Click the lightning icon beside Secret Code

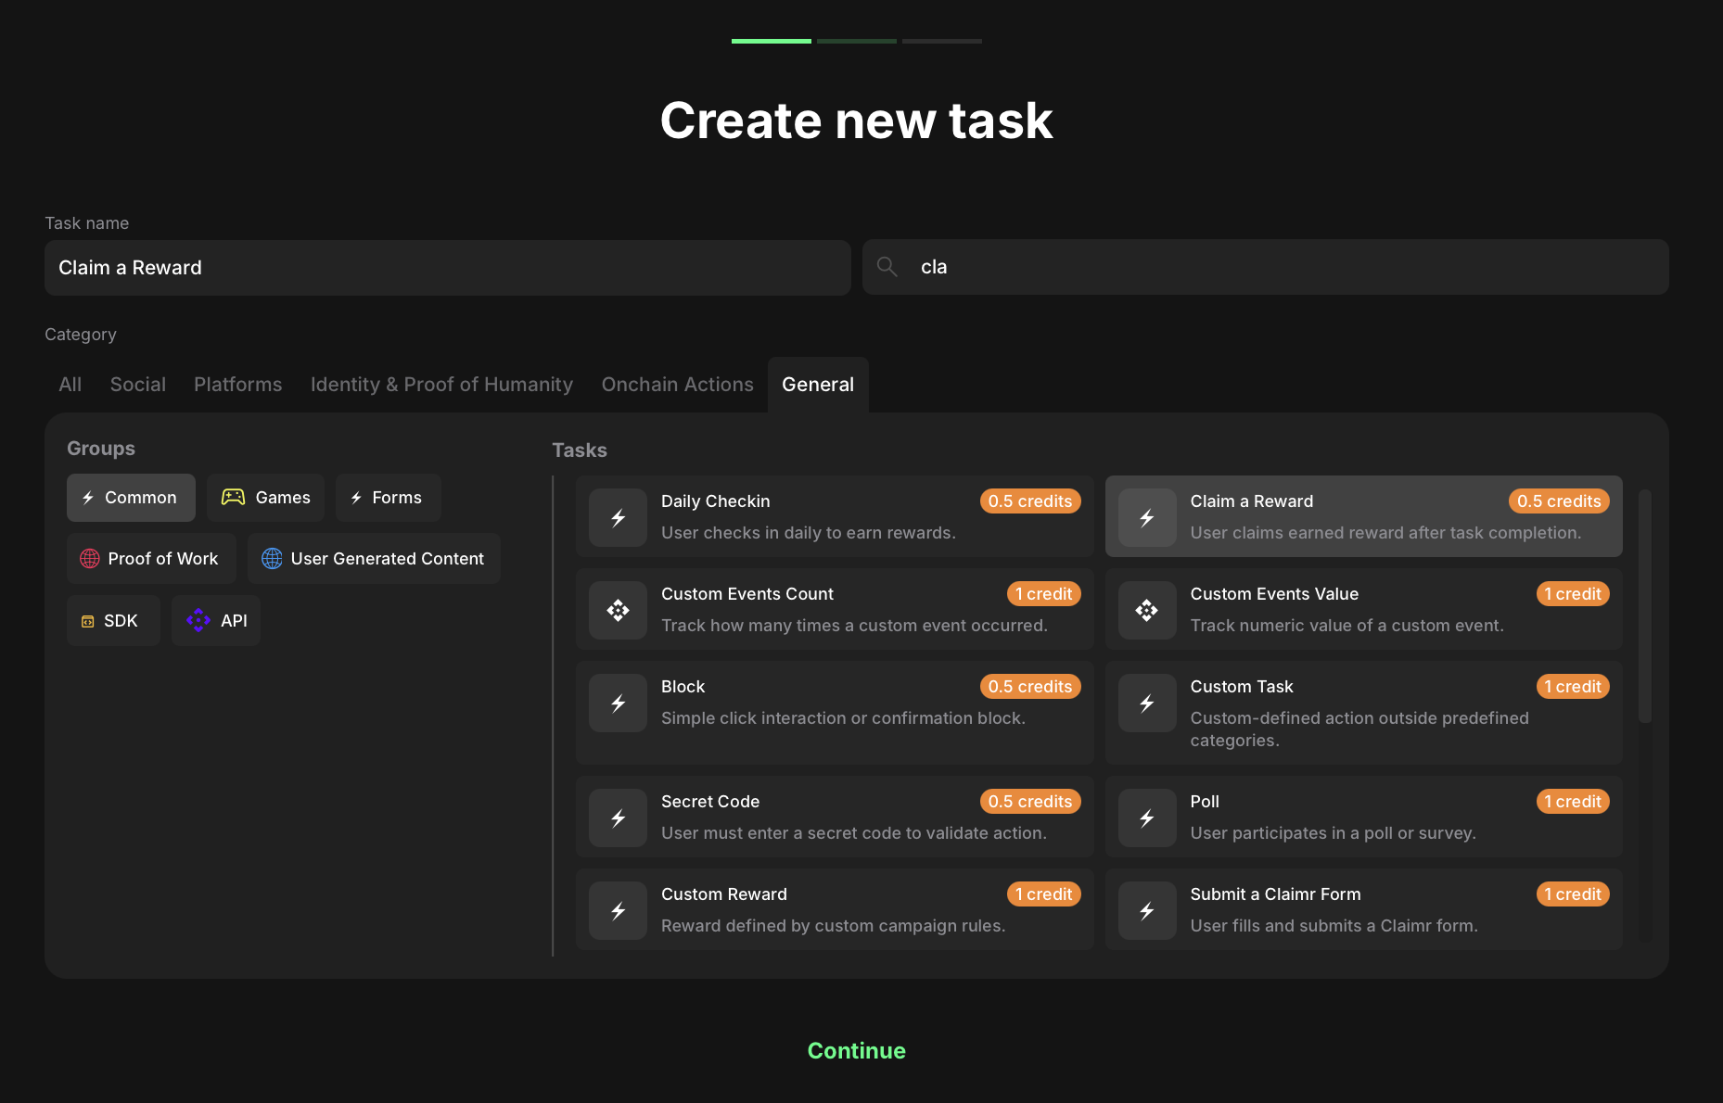(x=618, y=818)
